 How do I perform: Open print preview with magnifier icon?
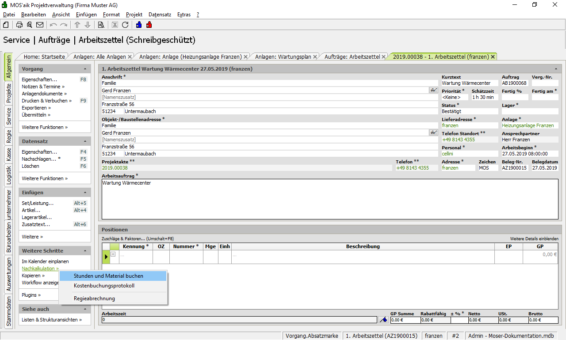point(30,25)
